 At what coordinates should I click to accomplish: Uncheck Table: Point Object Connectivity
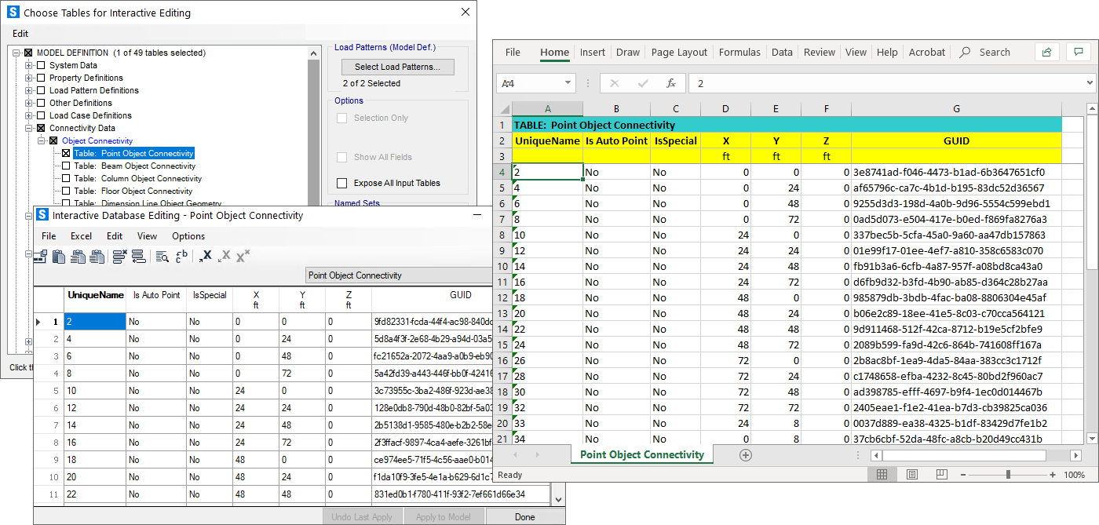(x=67, y=154)
